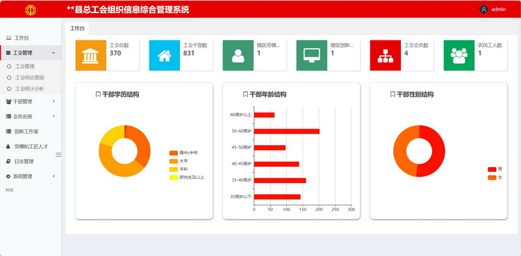Click the 其他 label in the sidebar
Screen dimensions: 521x256
[9, 190]
